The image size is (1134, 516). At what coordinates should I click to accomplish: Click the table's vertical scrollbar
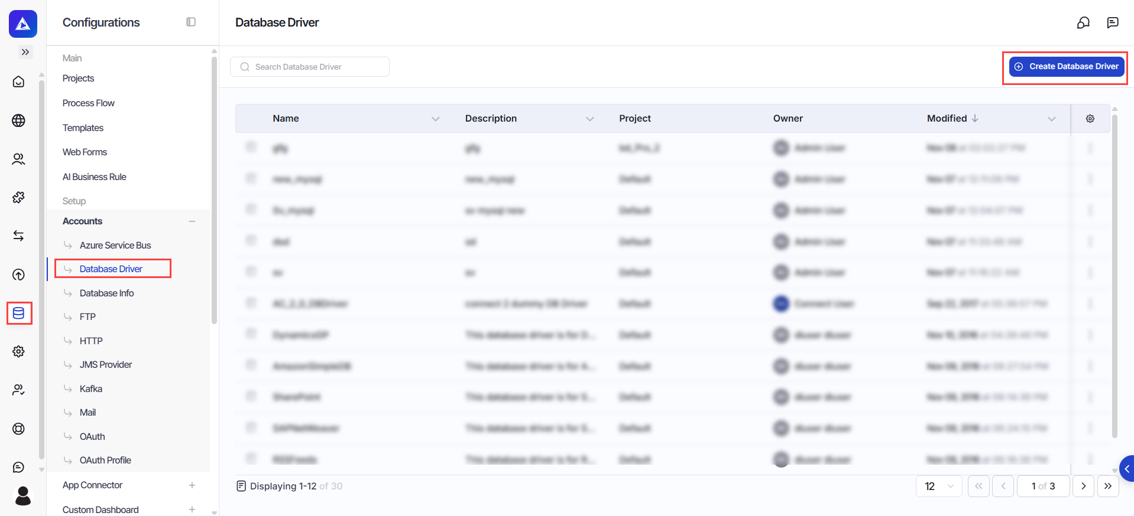click(x=1114, y=276)
